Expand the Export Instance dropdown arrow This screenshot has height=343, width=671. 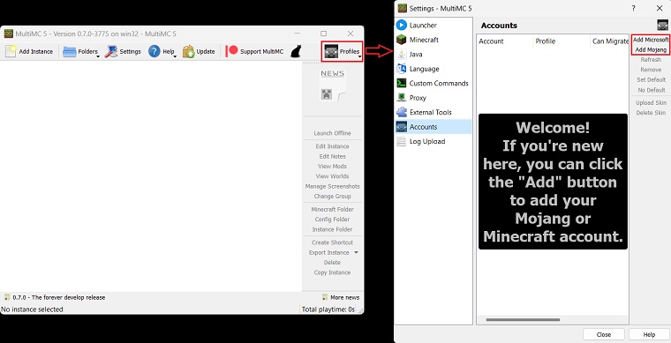pos(356,252)
